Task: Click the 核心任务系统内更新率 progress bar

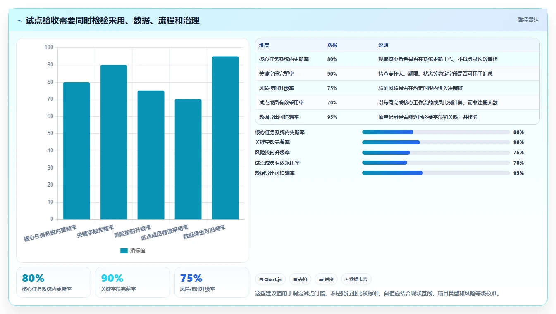Action: 436,132
